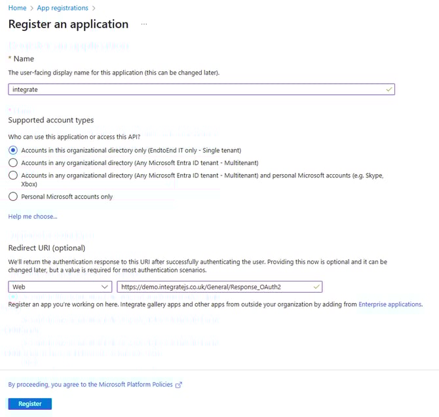Click the Name field containing integrate
Screen dimensions: 439x417
point(197,89)
